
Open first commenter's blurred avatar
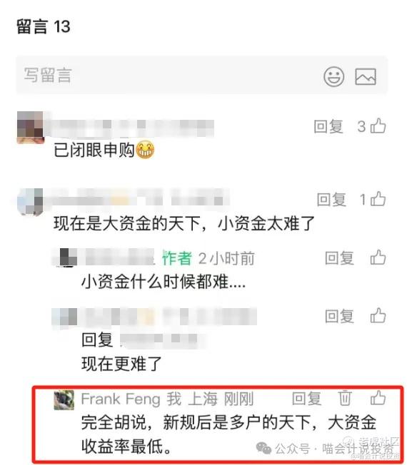tap(30, 127)
